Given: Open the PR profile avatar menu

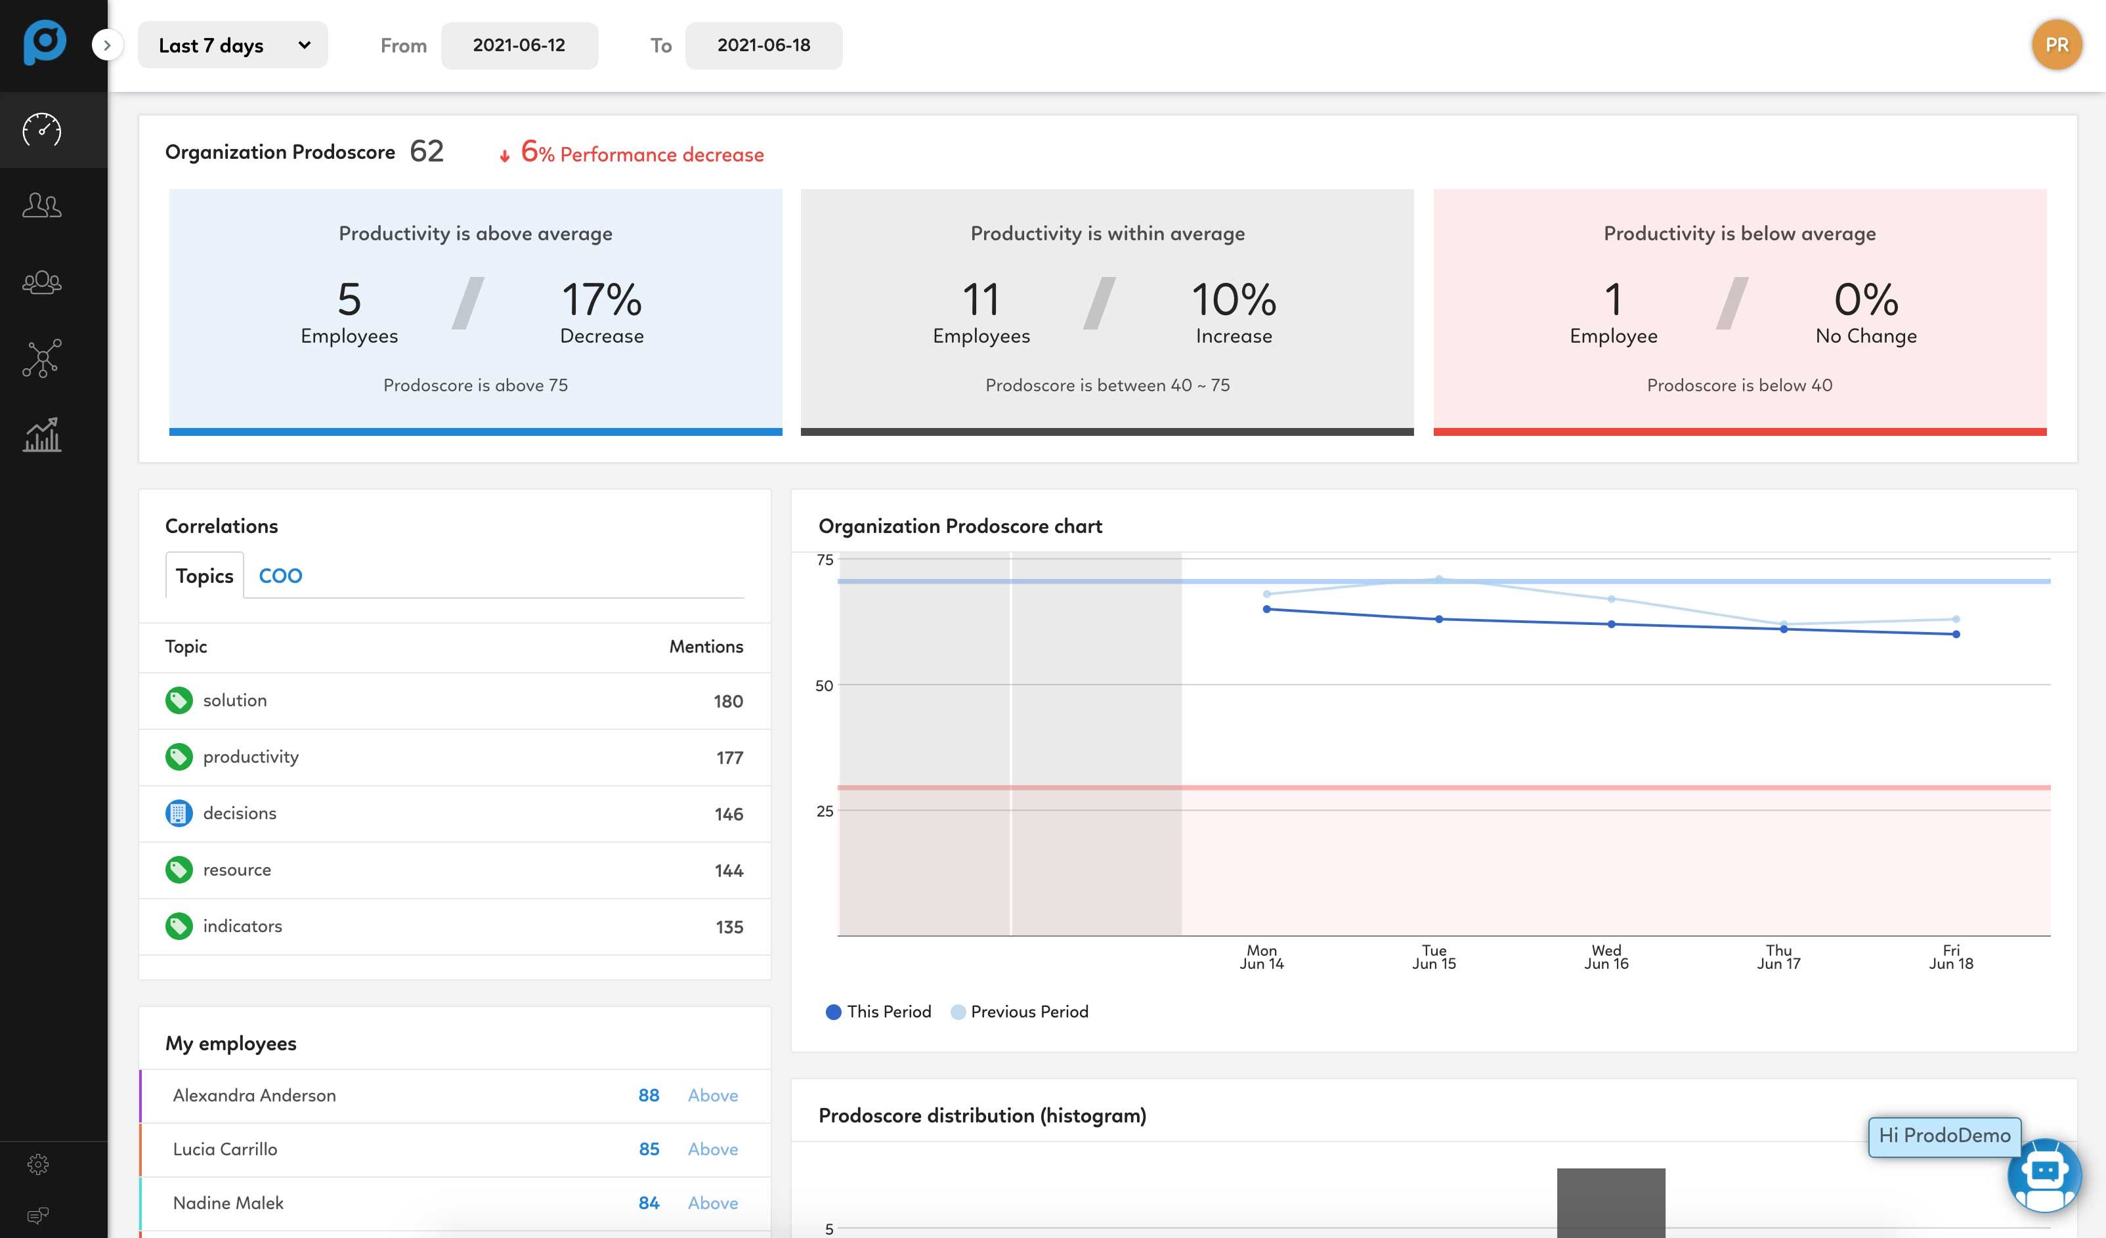Looking at the screenshot, I should click(x=2057, y=45).
